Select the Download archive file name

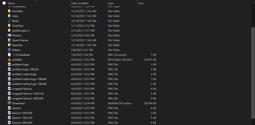tap(18, 104)
